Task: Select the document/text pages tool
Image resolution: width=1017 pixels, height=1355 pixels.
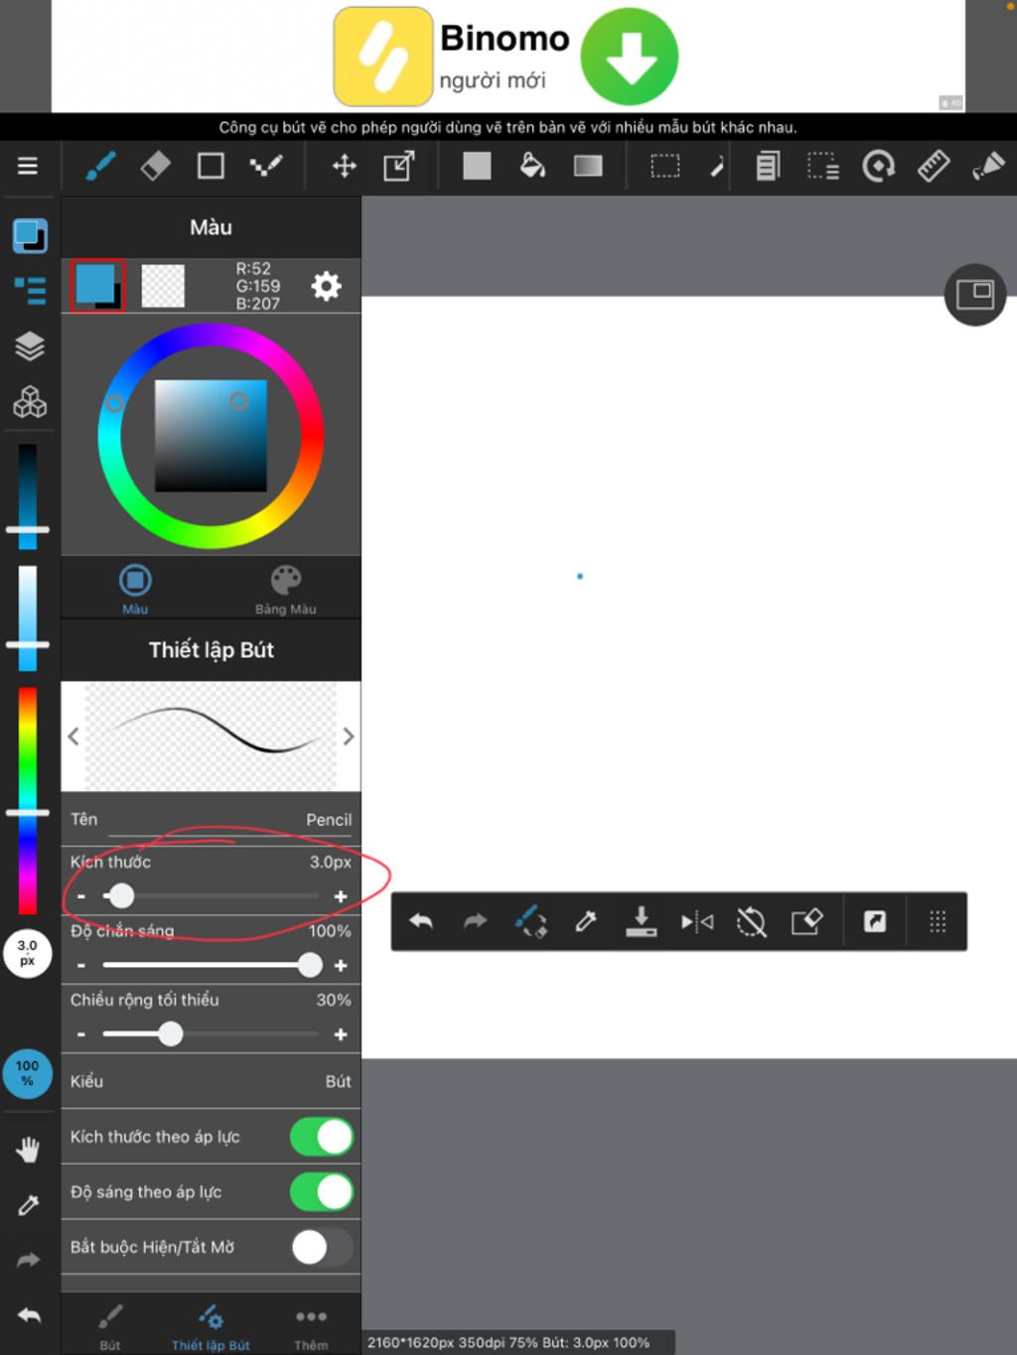Action: [768, 166]
